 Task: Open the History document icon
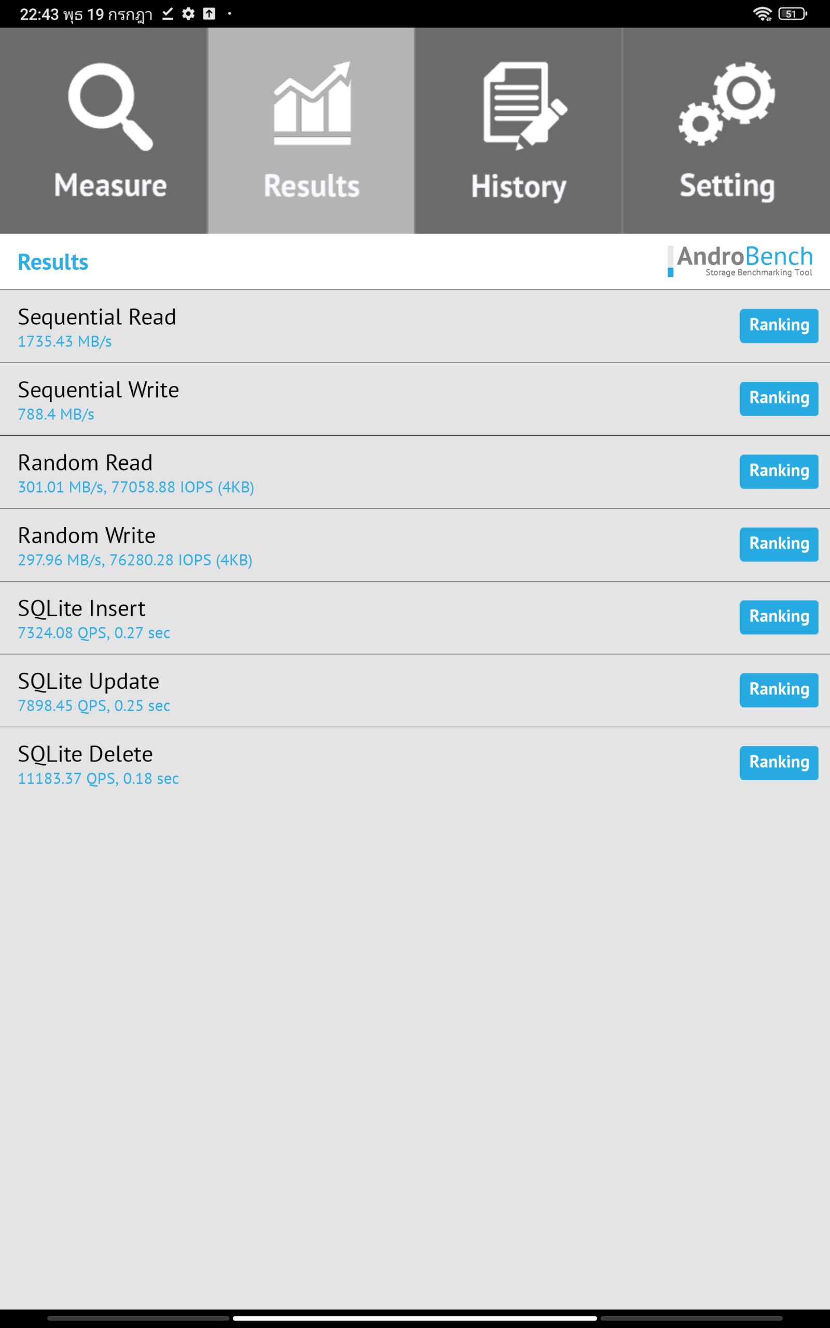click(x=525, y=105)
